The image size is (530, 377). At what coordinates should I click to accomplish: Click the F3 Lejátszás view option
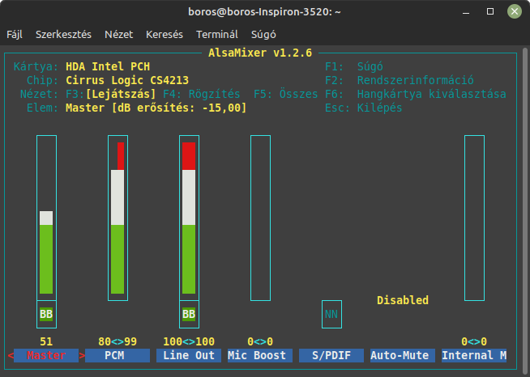pos(111,94)
